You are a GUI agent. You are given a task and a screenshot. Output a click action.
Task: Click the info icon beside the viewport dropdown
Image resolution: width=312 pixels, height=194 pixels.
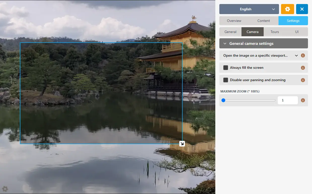pos(303,55)
